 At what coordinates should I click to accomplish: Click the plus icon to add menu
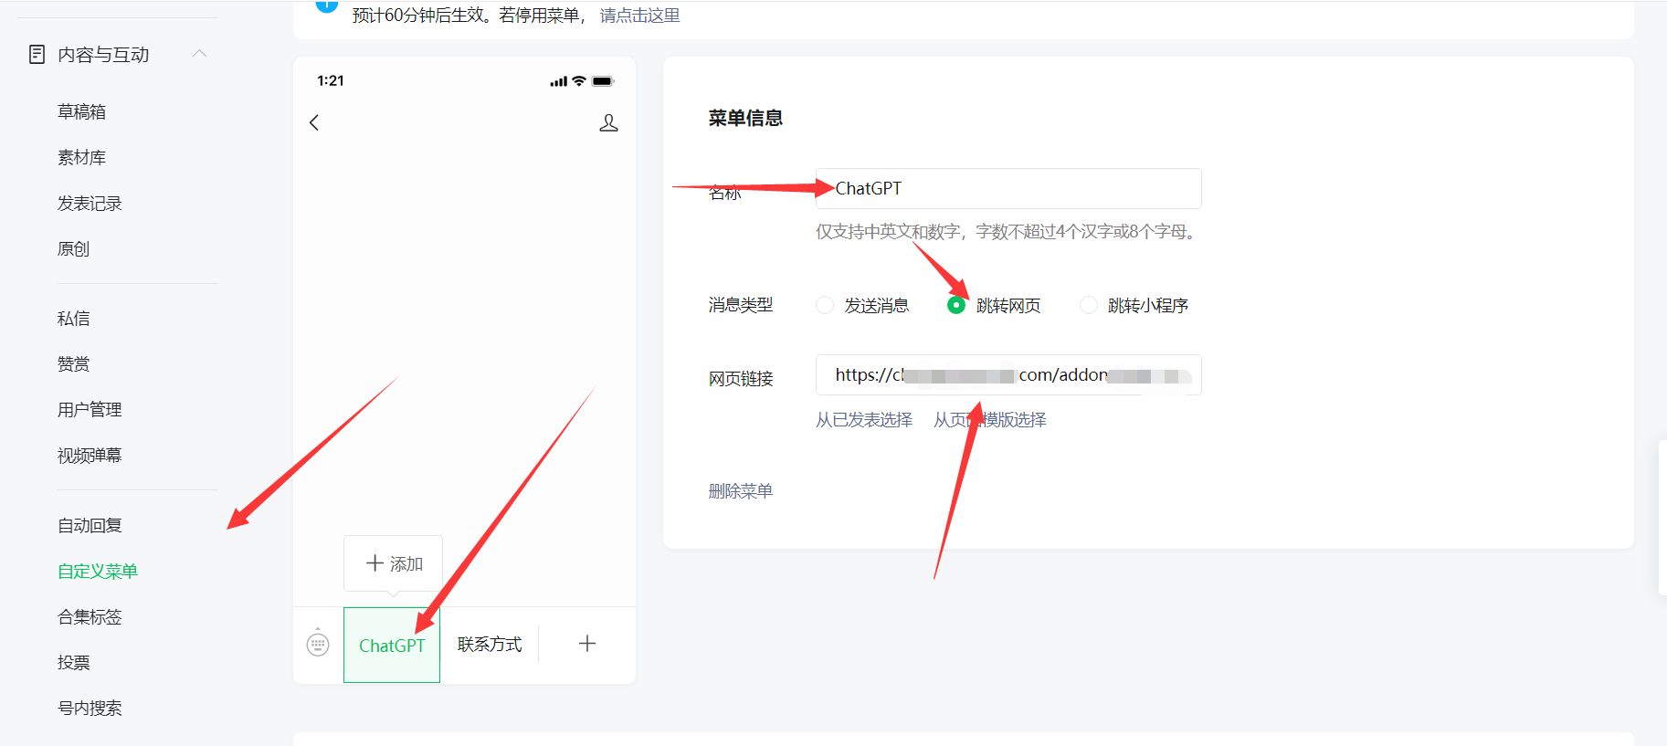point(587,644)
